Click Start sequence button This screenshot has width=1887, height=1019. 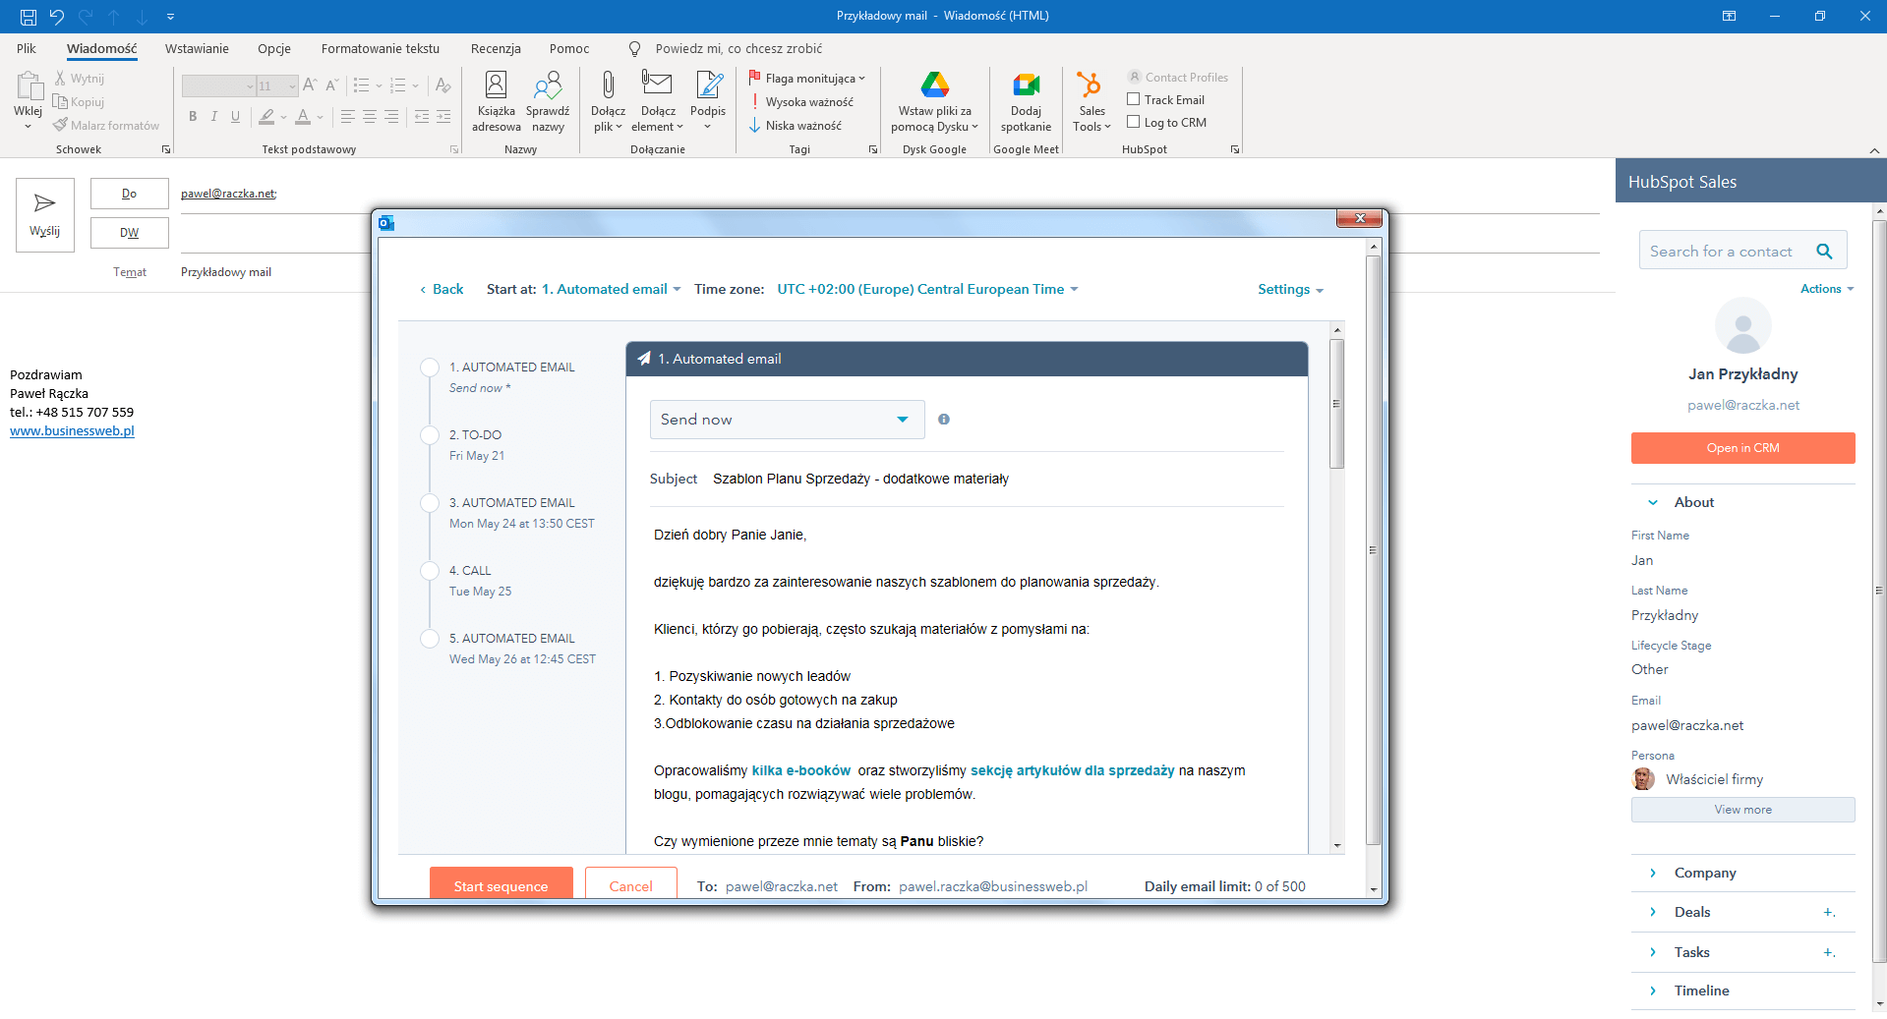(x=501, y=885)
